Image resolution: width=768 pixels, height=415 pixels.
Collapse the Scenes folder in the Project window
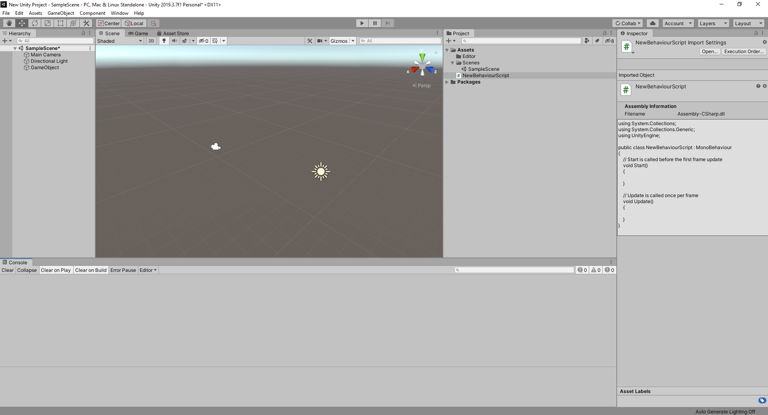[x=453, y=63]
